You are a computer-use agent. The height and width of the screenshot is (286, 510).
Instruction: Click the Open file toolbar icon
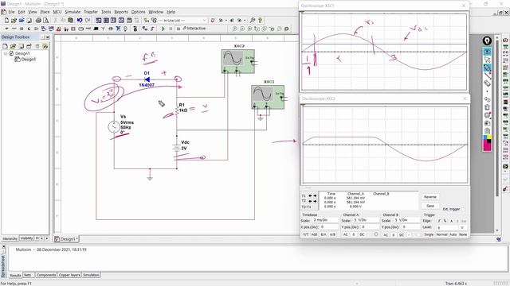click(x=14, y=20)
